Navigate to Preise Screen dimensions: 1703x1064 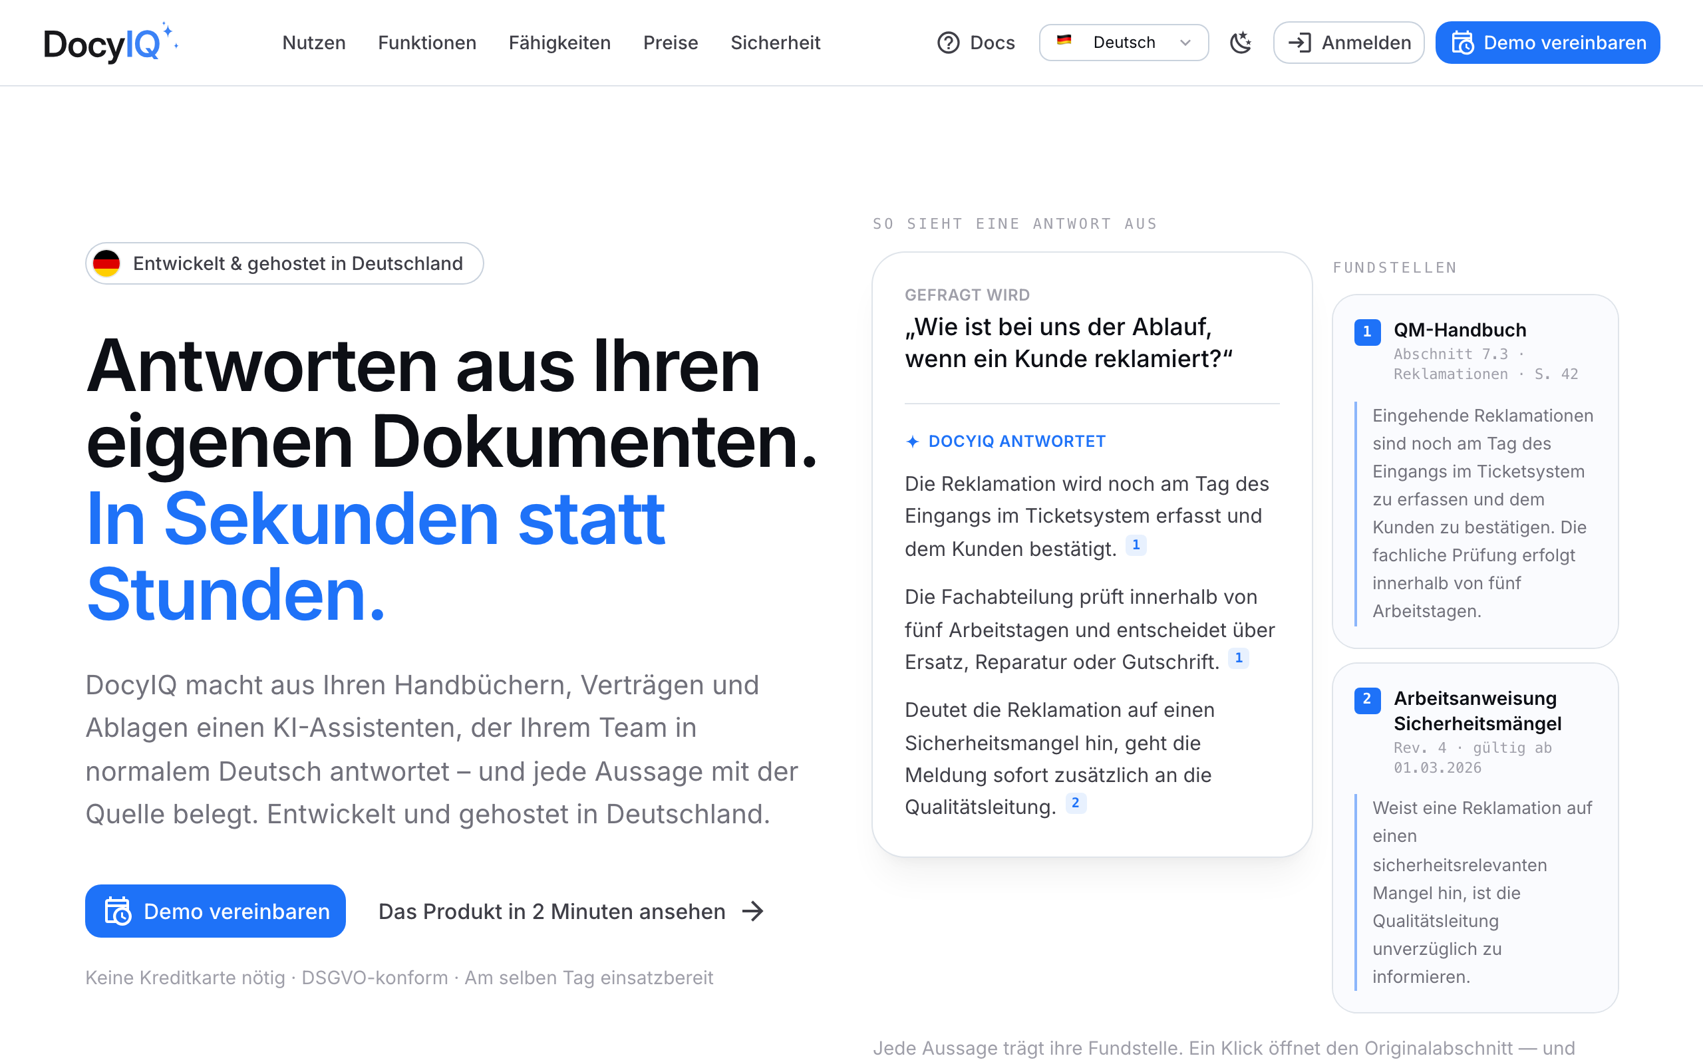tap(671, 43)
